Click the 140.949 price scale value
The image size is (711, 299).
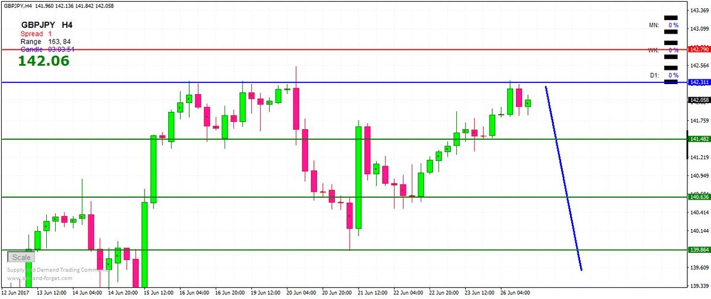point(700,175)
